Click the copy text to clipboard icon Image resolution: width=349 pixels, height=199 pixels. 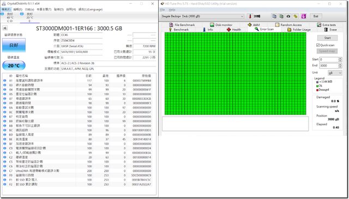coord(274,16)
